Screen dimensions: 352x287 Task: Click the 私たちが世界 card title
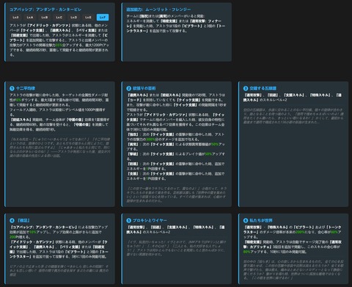coord(261,220)
